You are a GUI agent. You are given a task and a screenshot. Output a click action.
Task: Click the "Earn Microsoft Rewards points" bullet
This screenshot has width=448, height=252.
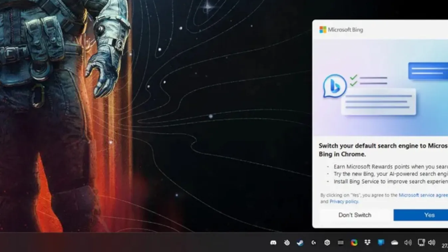point(390,167)
